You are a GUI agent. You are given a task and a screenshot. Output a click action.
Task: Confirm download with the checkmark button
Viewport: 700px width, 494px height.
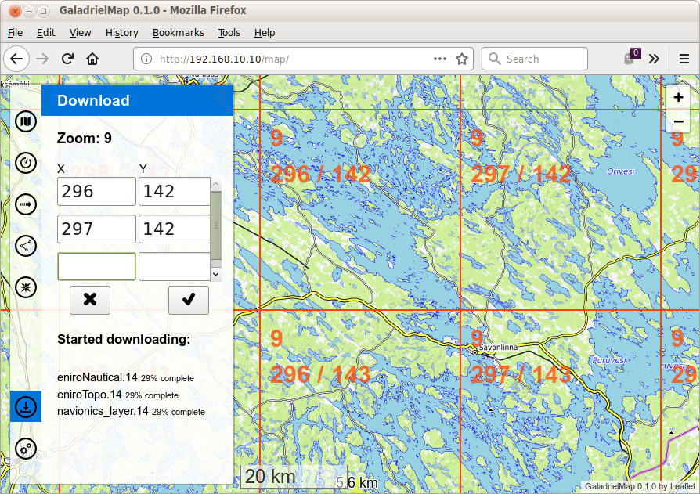tap(189, 300)
